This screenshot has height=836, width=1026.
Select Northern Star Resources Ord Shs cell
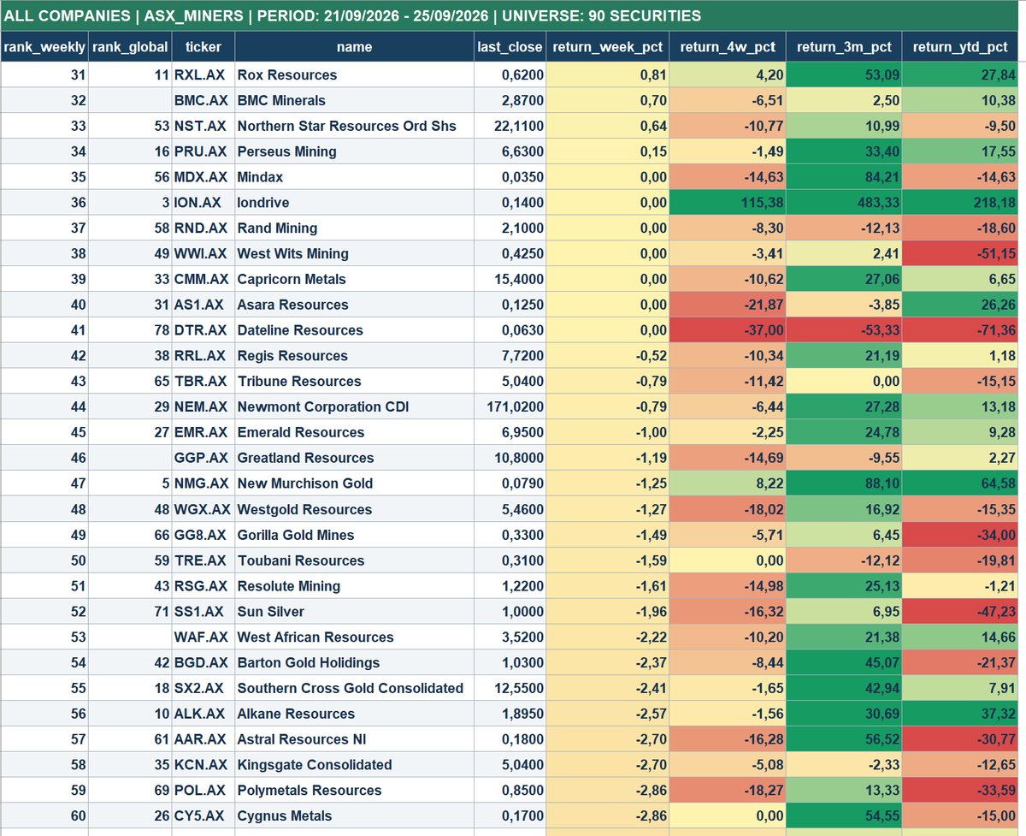(354, 126)
